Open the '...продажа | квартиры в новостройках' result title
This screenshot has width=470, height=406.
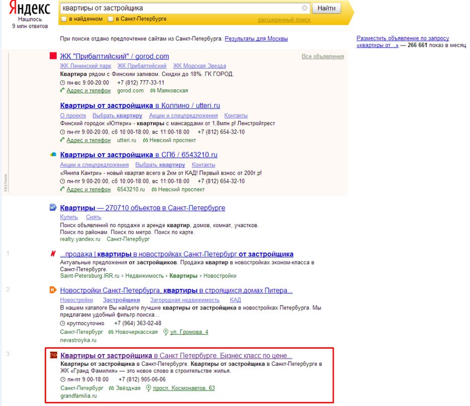click(176, 254)
